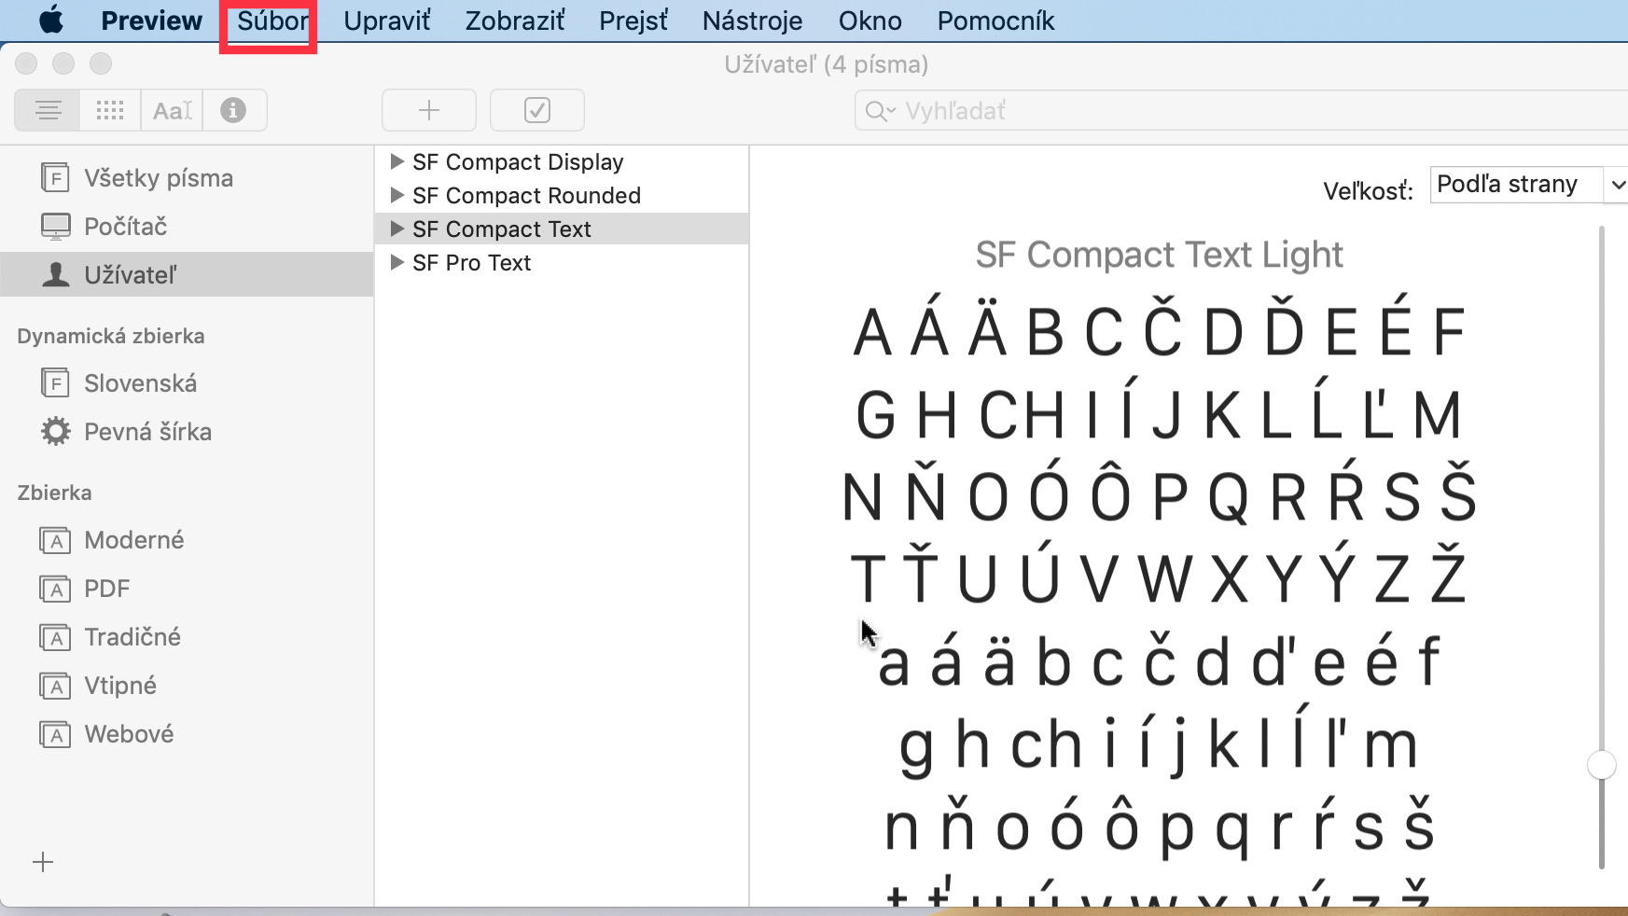Click the Moderné collection icon

click(55, 540)
